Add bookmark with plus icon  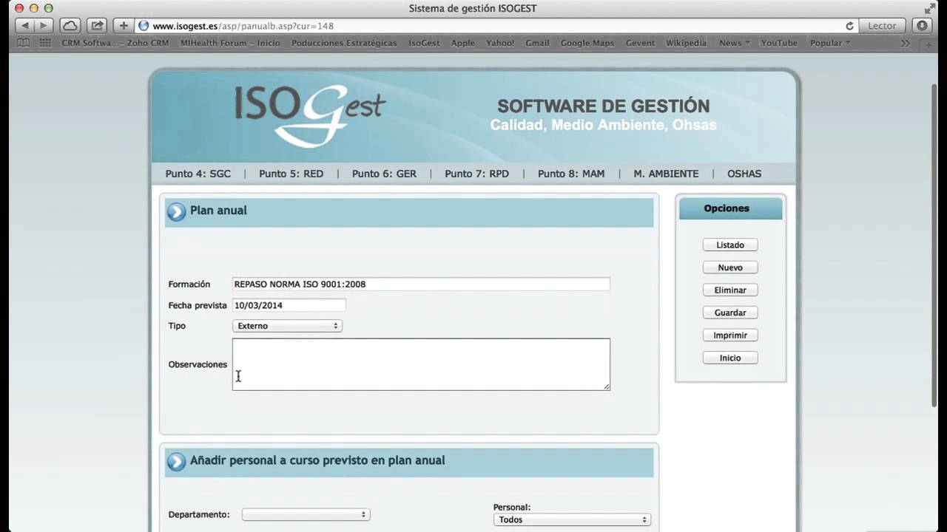tap(124, 26)
